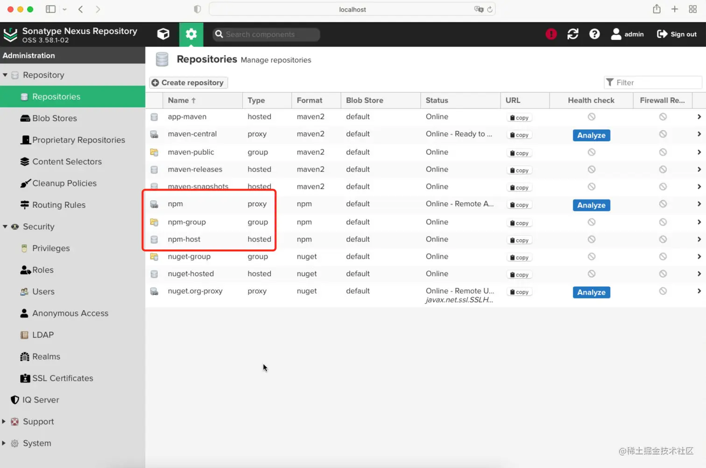Show Safari tab overview
The image size is (706, 468).
click(x=693, y=9)
